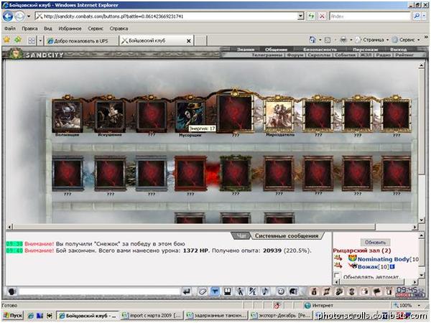Open the Избранное menu
431x323 pixels.
click(x=70, y=28)
